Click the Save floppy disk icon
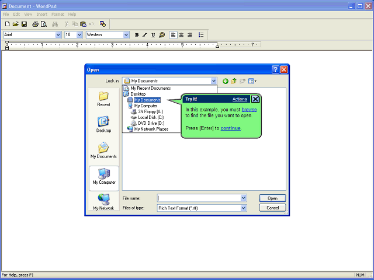Image resolution: width=374 pixels, height=280 pixels. click(x=24, y=24)
